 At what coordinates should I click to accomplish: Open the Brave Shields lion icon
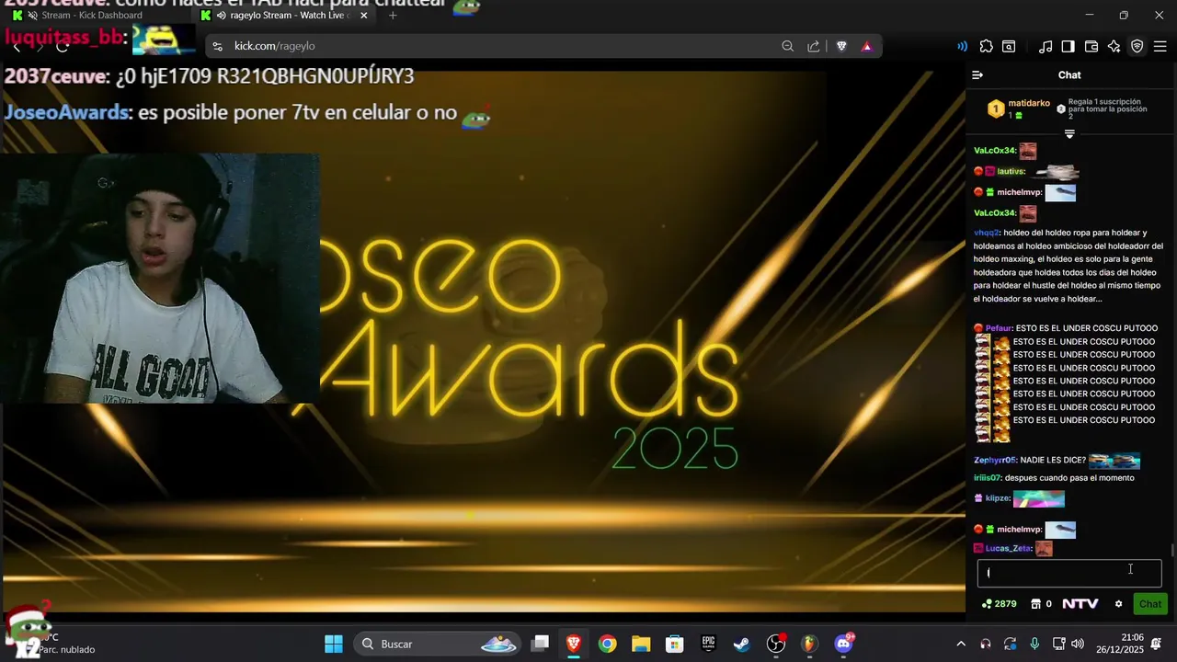tap(841, 46)
